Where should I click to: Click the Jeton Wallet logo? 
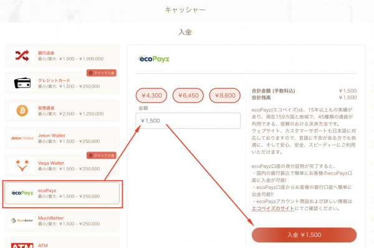click(x=22, y=138)
